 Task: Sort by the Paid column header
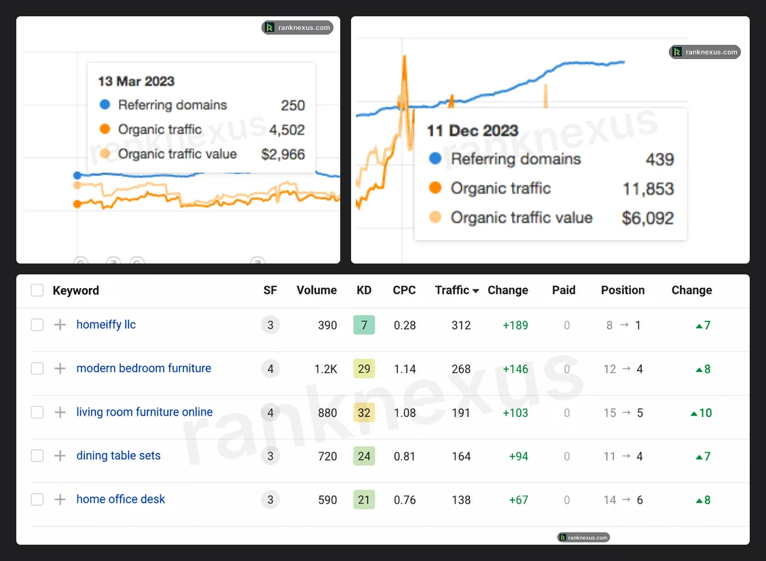[x=564, y=290]
